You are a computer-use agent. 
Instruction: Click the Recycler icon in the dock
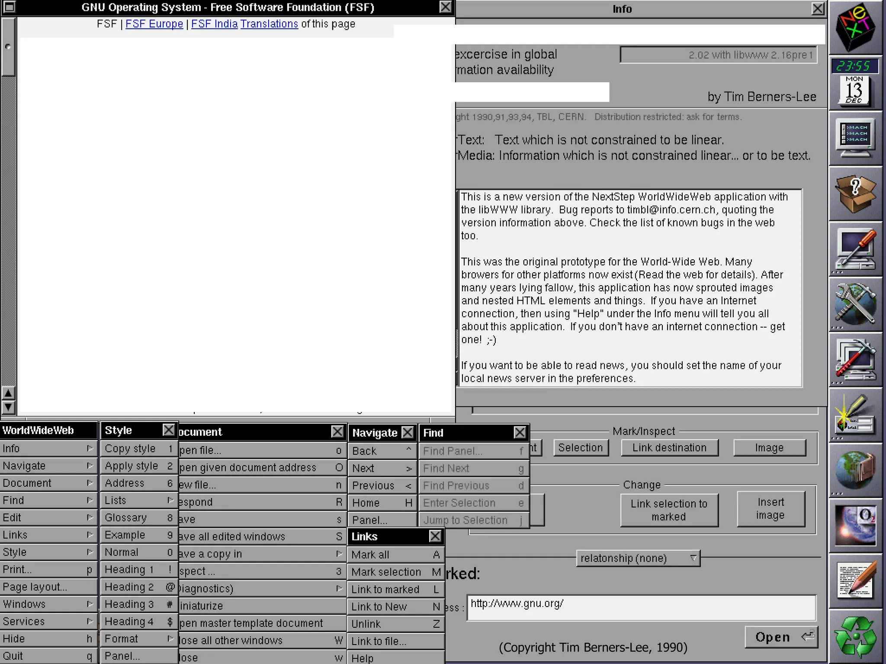pos(855,636)
